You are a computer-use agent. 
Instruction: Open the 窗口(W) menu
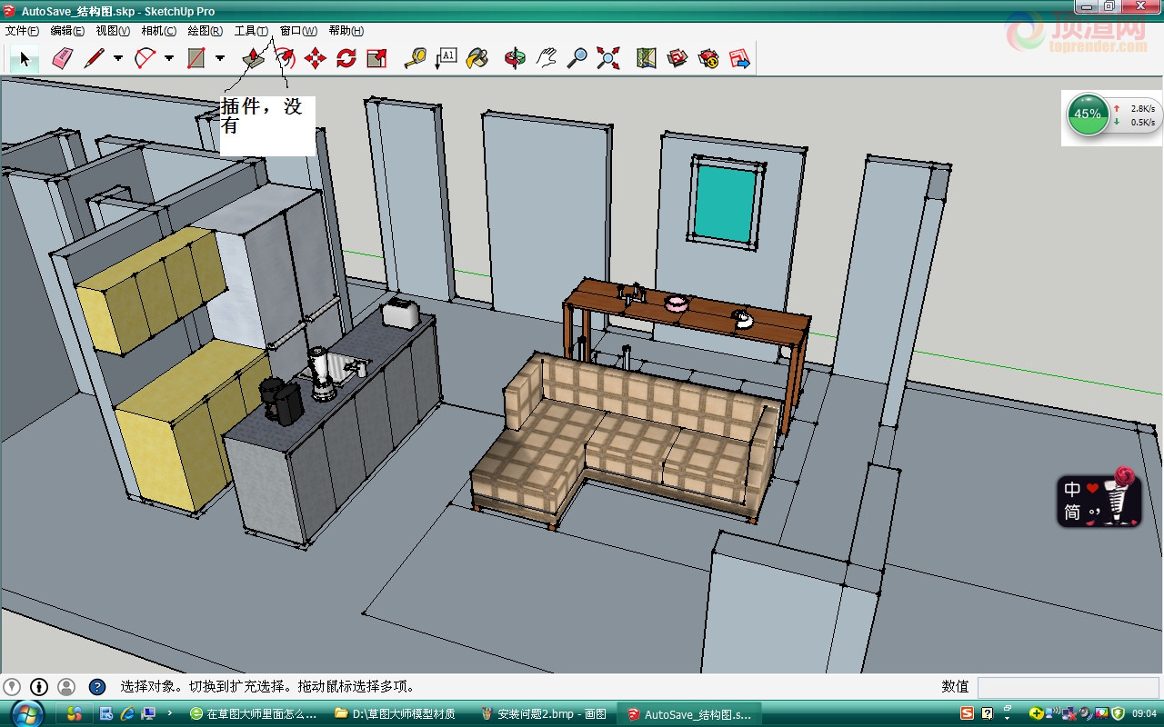(298, 31)
